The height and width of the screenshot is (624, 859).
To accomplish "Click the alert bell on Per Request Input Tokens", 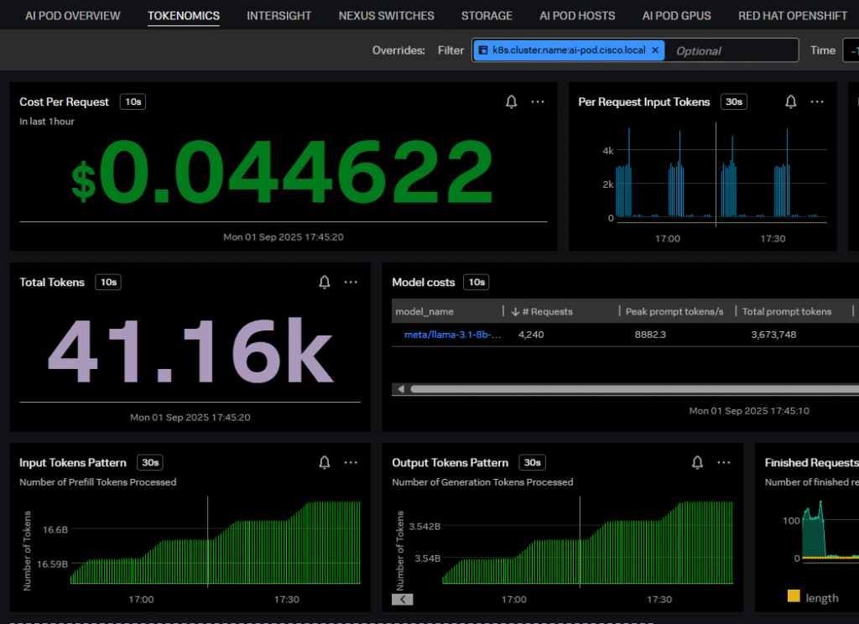I will click(790, 101).
